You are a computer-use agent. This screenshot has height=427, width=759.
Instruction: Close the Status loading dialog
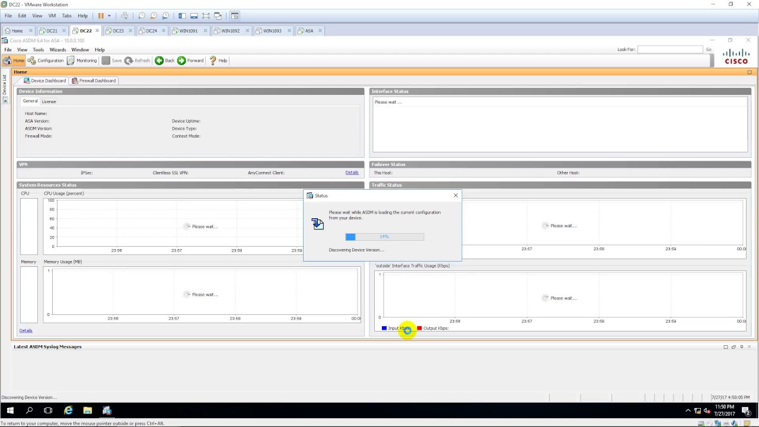pos(455,195)
